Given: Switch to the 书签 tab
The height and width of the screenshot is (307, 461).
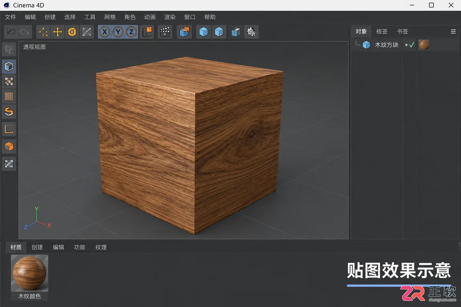Looking at the screenshot, I should [x=402, y=31].
